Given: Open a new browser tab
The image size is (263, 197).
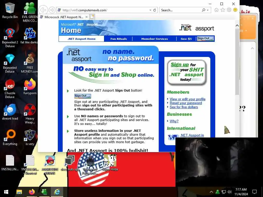Looking at the screenshot, I should [92, 17].
